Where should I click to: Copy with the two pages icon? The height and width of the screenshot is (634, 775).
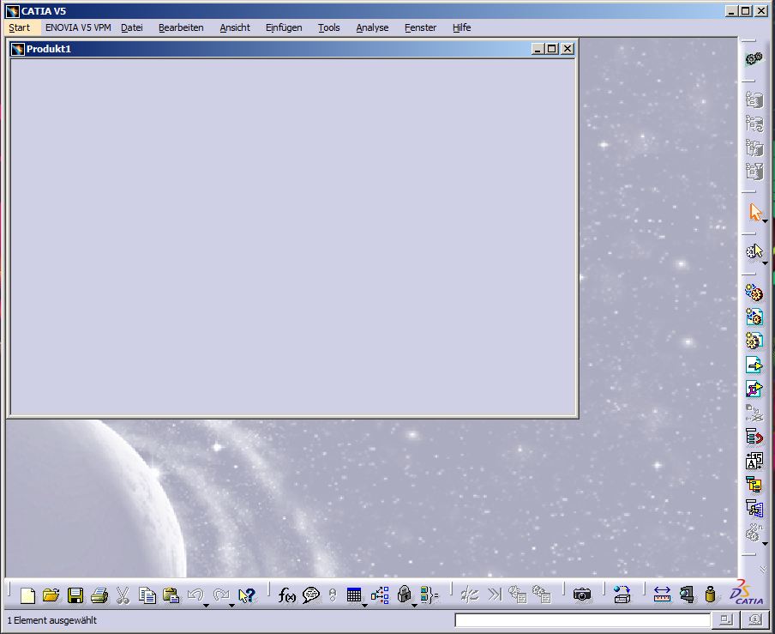coord(147,595)
